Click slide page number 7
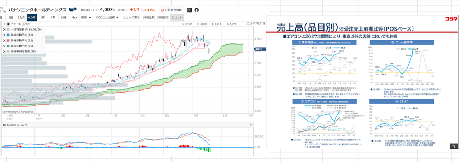The width and height of the screenshot is (460, 162). point(454,146)
